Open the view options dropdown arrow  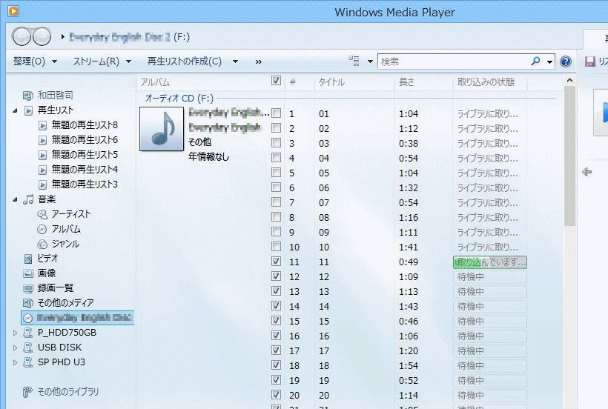370,61
